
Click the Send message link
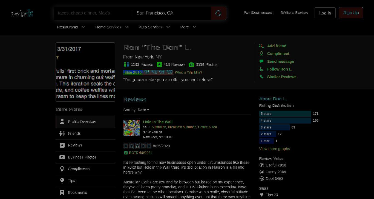[x=280, y=62]
